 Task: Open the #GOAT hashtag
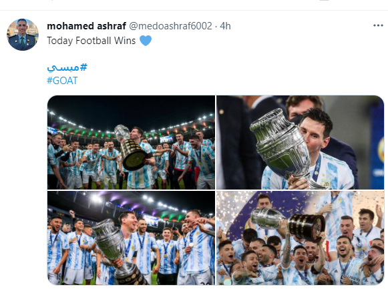pyautogui.click(x=62, y=81)
